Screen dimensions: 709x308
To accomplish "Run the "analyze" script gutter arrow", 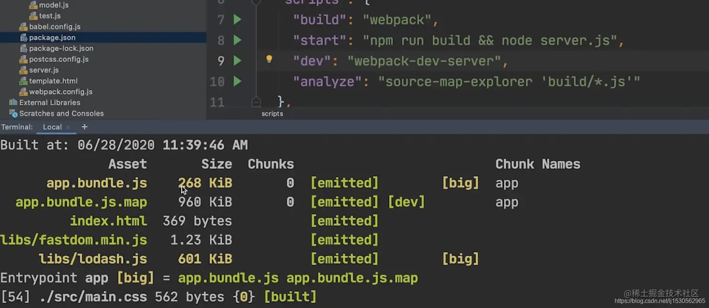I will point(237,82).
